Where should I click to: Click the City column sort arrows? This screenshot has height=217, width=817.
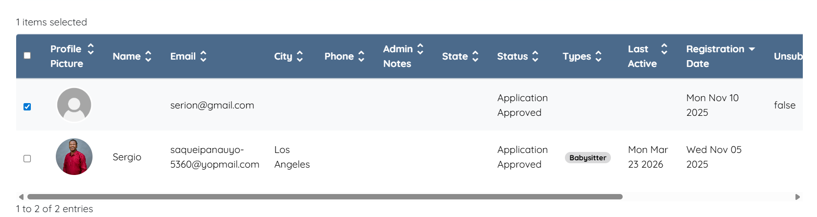click(x=300, y=57)
